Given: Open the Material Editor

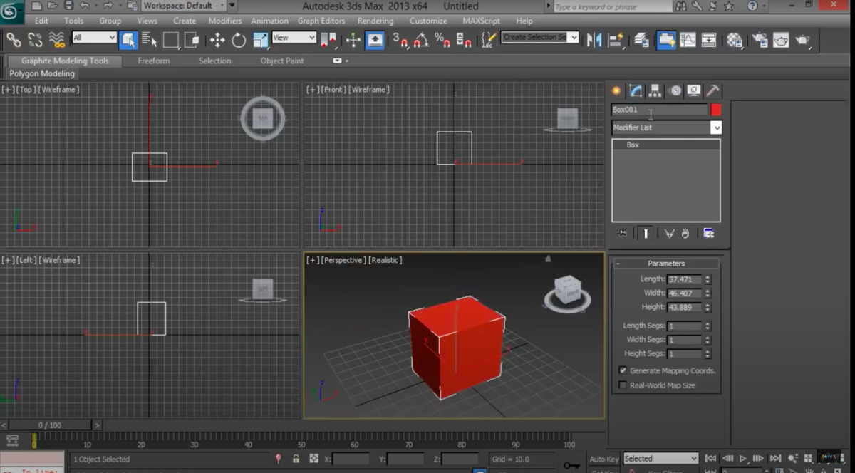Looking at the screenshot, I should point(735,40).
